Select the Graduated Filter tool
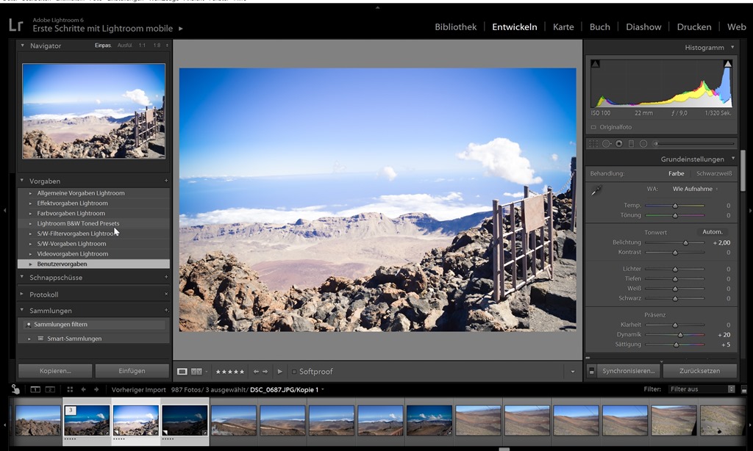 pyautogui.click(x=631, y=144)
